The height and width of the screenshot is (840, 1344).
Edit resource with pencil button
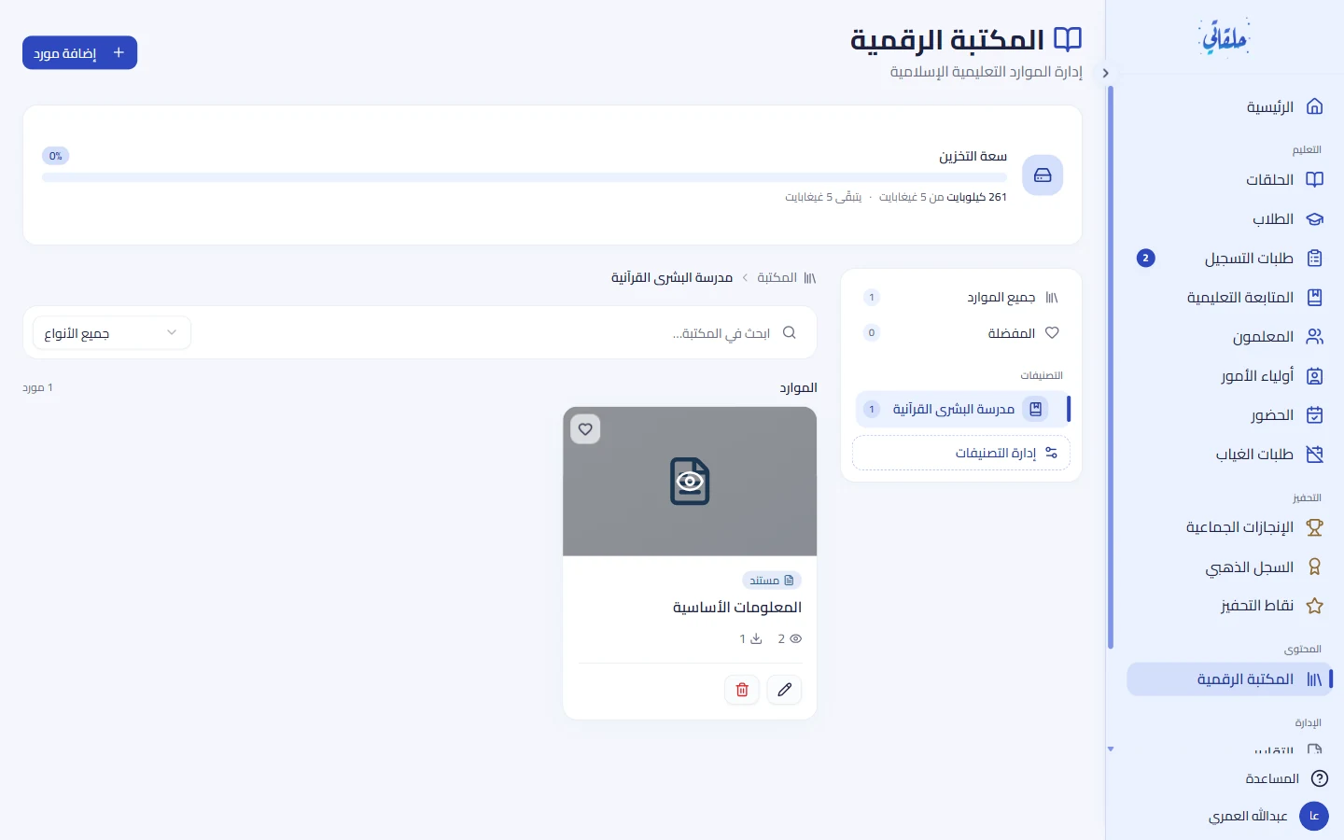(785, 690)
